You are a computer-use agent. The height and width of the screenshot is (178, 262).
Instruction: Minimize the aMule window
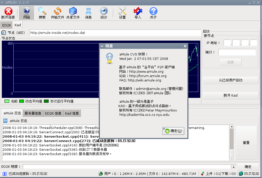pos(249,3)
